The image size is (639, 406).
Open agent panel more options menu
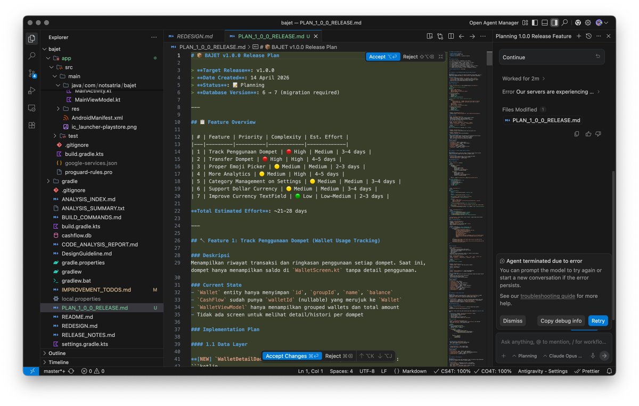pyautogui.click(x=599, y=36)
